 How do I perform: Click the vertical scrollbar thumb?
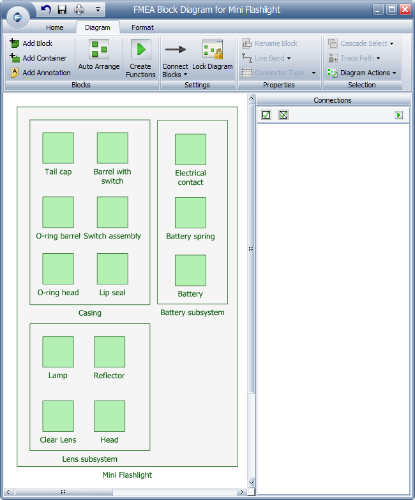(252, 249)
